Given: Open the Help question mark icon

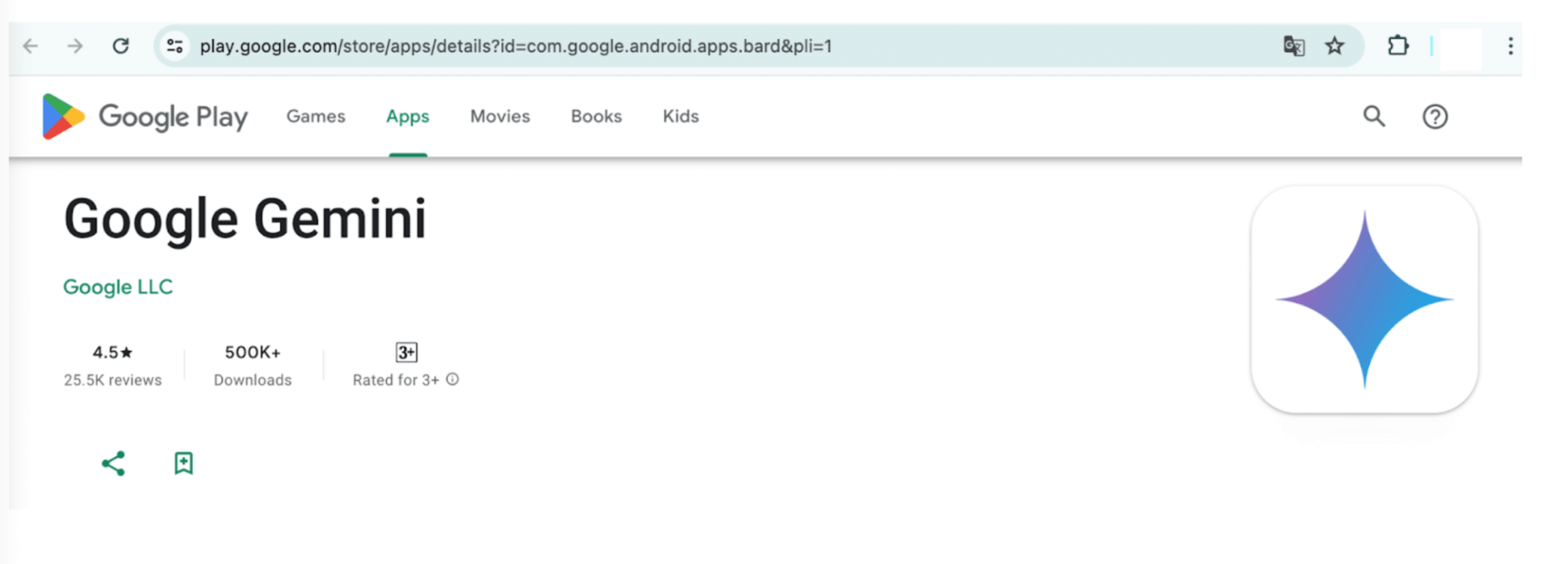Looking at the screenshot, I should click(1435, 117).
